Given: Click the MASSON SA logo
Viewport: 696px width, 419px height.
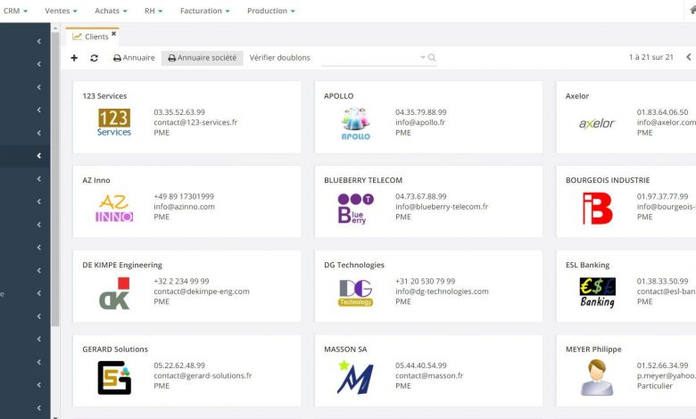Looking at the screenshot, I should (355, 377).
